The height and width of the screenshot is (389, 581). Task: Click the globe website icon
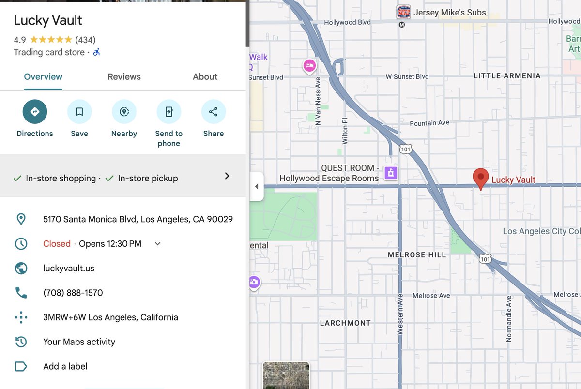tap(21, 269)
